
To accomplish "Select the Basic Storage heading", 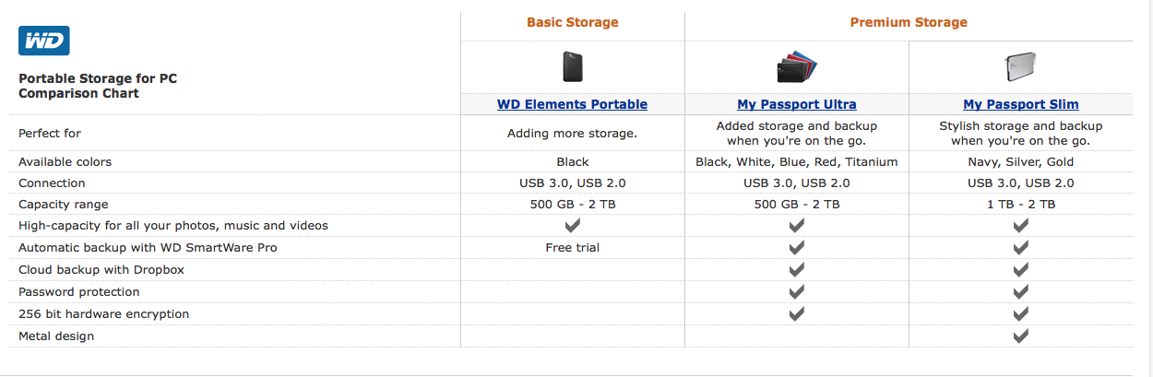I will (x=572, y=22).
